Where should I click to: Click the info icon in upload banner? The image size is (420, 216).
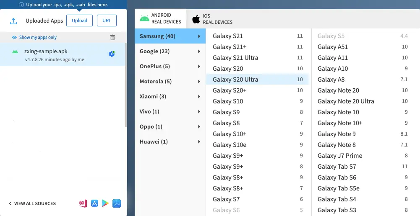(x=21, y=5)
